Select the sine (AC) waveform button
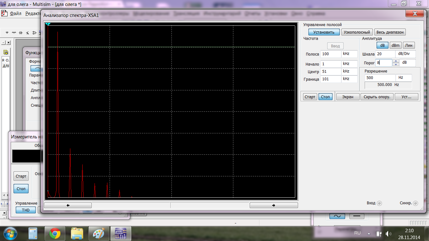The height and width of the screenshot is (241, 429). (337, 216)
